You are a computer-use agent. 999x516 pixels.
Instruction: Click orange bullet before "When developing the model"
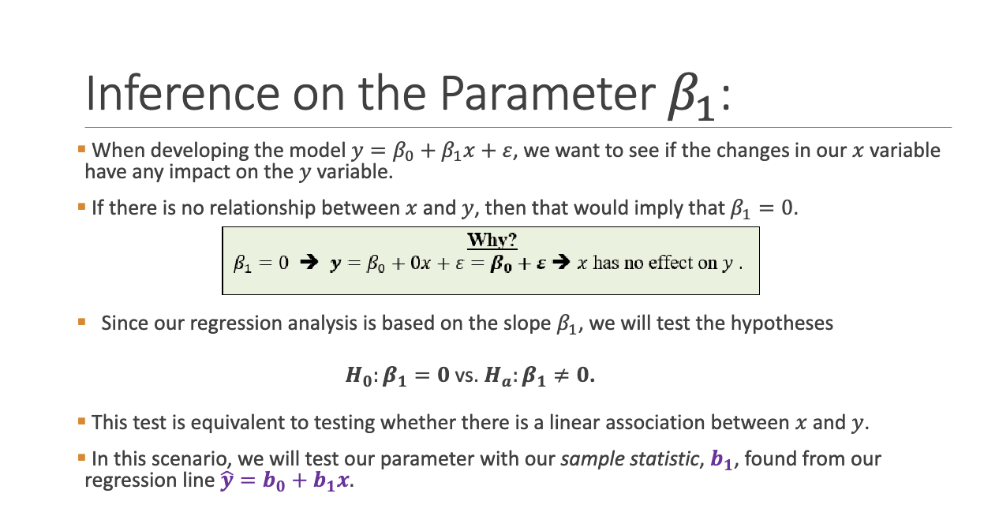(x=82, y=148)
